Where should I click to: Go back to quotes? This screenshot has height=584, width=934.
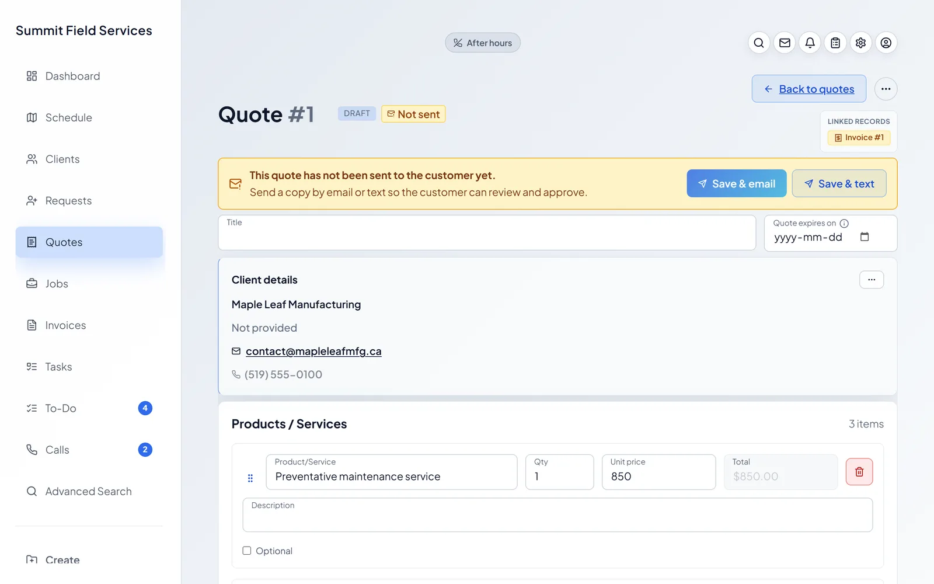pos(808,89)
